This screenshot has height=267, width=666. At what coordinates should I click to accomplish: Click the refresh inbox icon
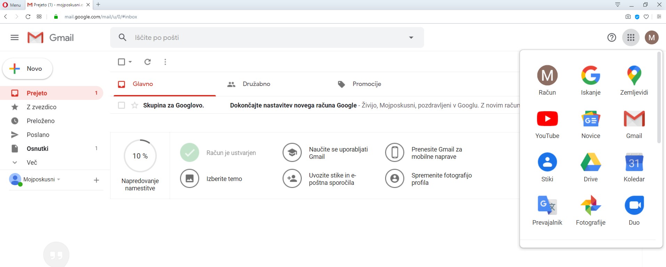tap(148, 62)
